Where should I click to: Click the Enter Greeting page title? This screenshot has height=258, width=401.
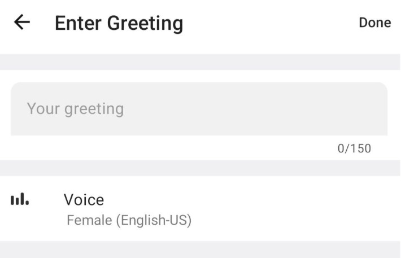point(119,24)
